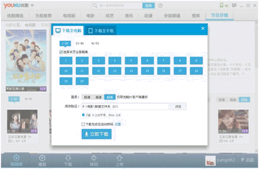Screen dimensions: 259x169
Task: Click the save path input field
Action: [x=125, y=107]
